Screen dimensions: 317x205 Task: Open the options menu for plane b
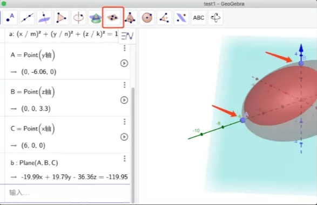[x=125, y=159]
